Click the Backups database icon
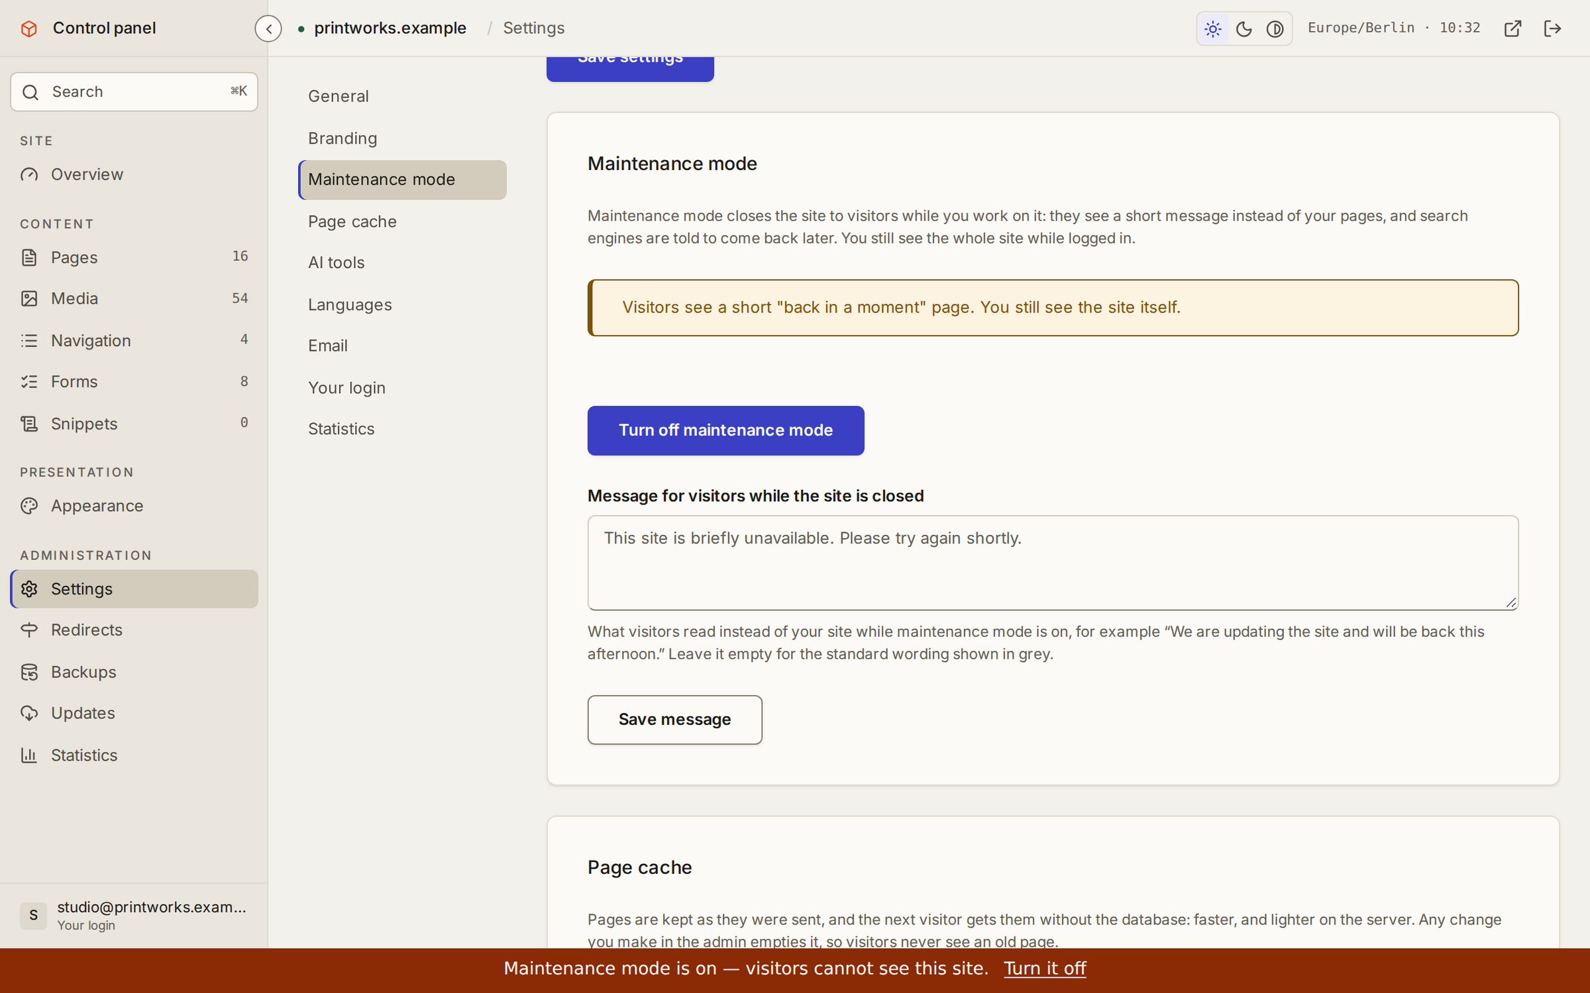This screenshot has height=993, width=1590. [x=29, y=672]
